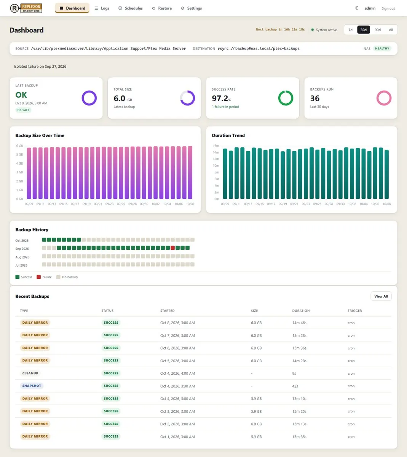Click the 'Oct 4, 2026, 4:00 AM' cell
The image size is (407, 457).
[x=177, y=373]
